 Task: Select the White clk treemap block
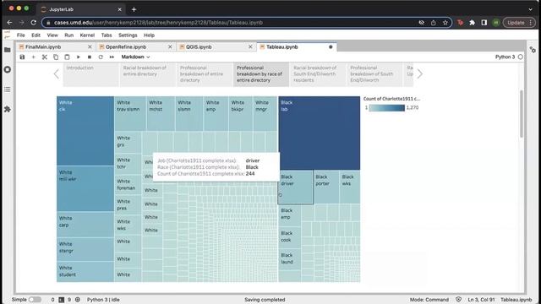(85, 131)
